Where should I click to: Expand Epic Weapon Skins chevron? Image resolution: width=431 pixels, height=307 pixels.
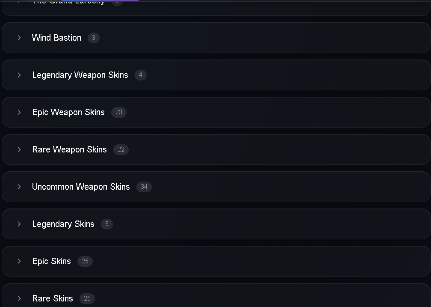19,112
